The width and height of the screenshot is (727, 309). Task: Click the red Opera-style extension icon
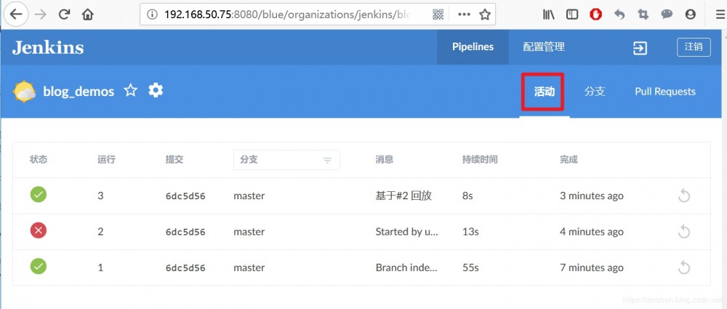[x=596, y=15]
